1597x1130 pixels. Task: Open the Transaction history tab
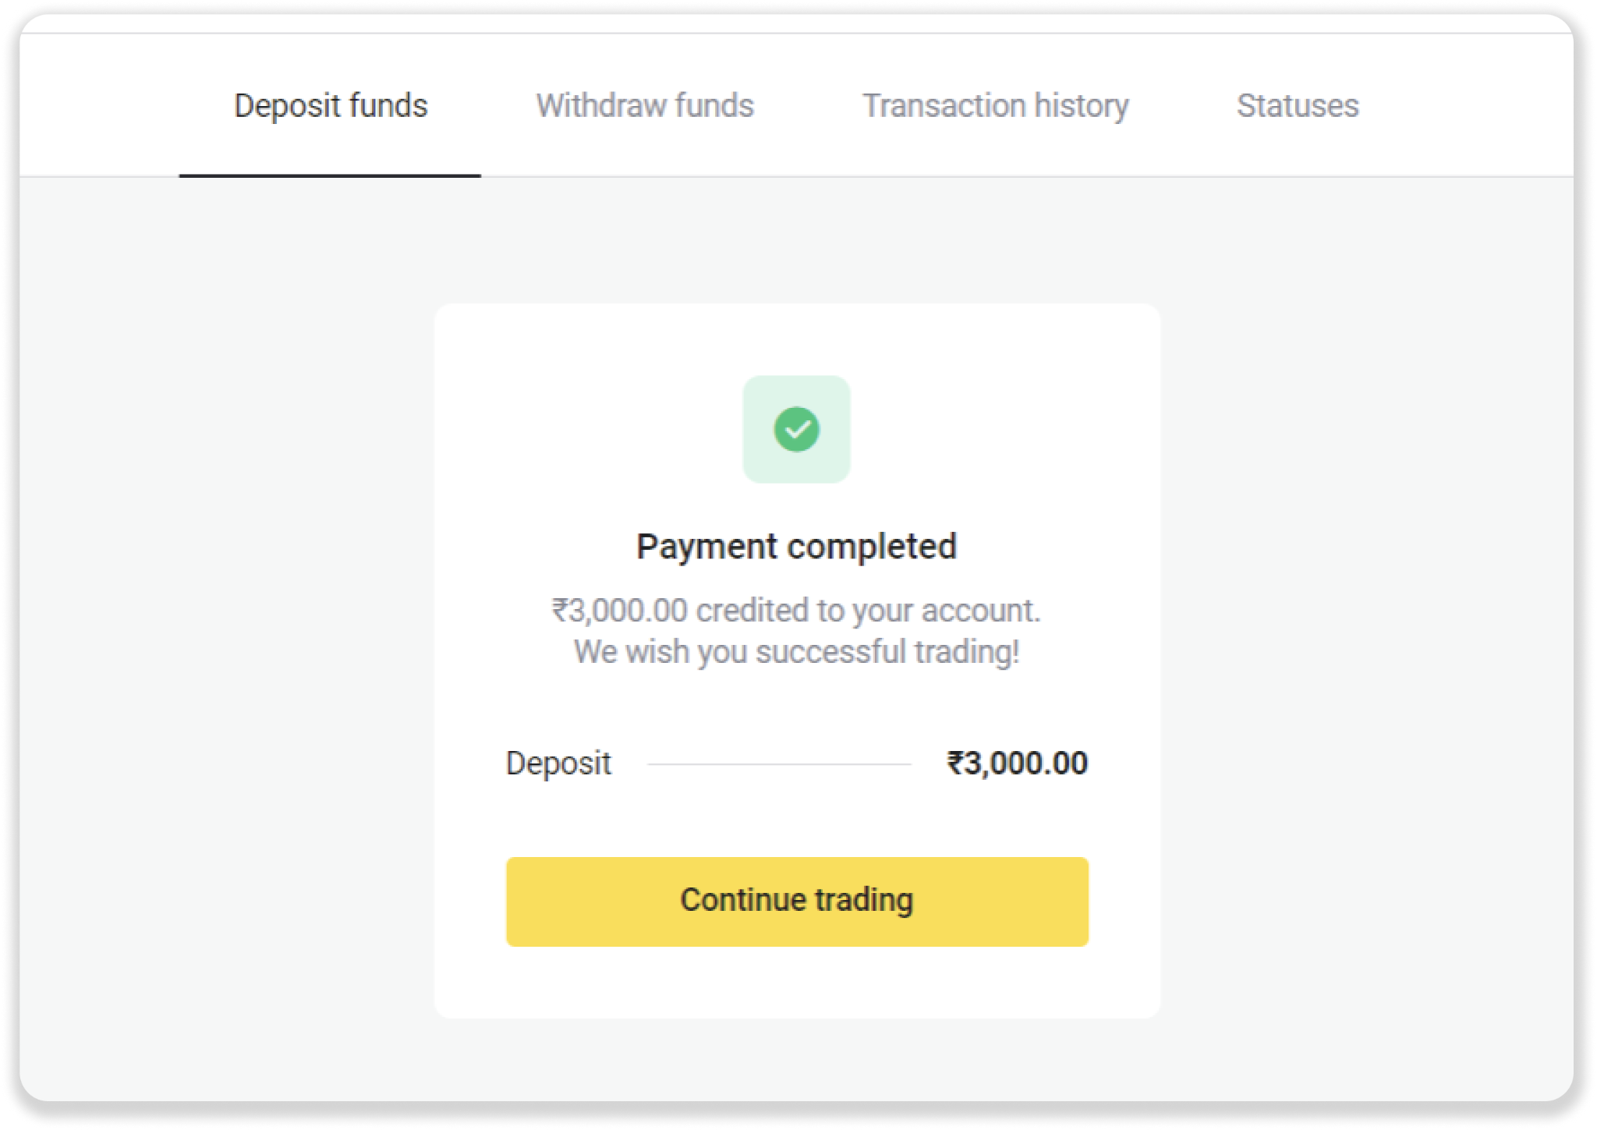(x=995, y=105)
